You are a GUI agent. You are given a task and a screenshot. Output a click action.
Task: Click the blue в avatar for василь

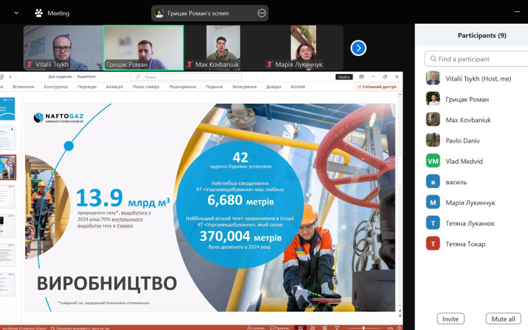point(433,181)
